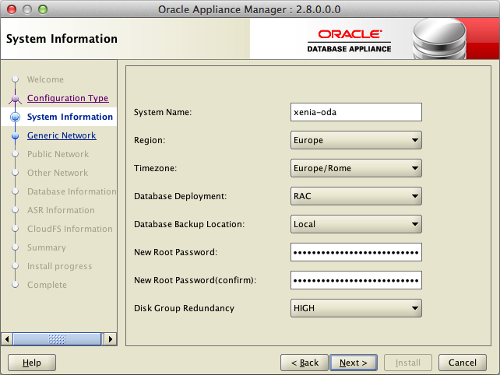Image resolution: width=500 pixels, height=375 pixels.
Task: Open the Region dropdown
Action: pyautogui.click(x=356, y=140)
